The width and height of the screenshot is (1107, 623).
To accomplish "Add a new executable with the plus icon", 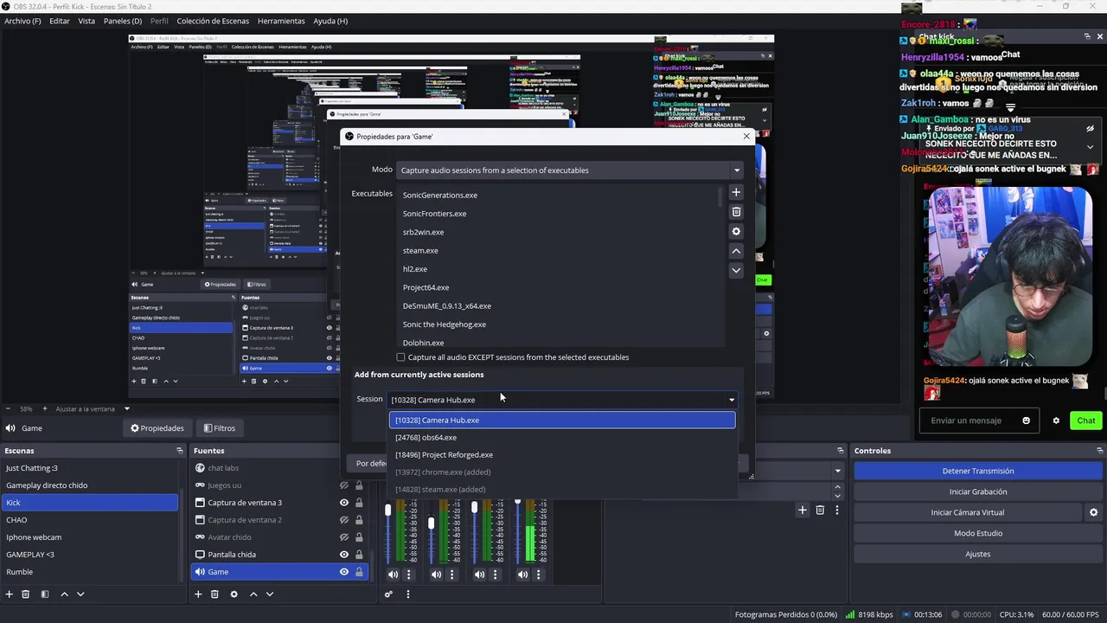I will pyautogui.click(x=736, y=192).
